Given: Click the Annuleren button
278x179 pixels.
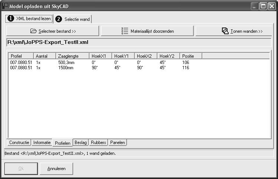Looking at the screenshot, I should pyautogui.click(x=56, y=169).
